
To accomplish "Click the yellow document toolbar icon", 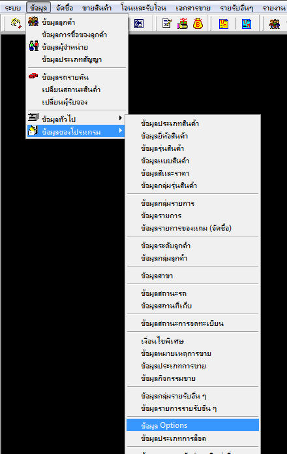I will click(x=224, y=24).
